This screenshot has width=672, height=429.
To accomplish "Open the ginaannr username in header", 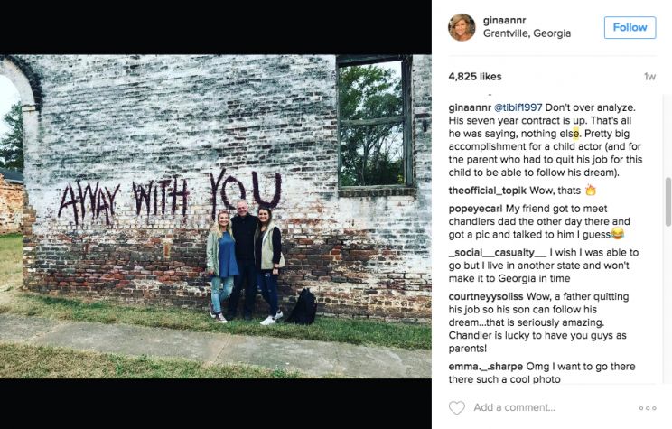I will point(504,20).
